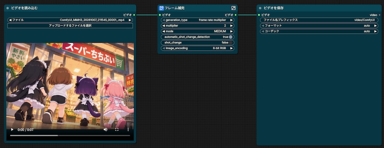Click the video output port on ビデオを保存
Screen dimensions: 384x148
coord(379,15)
